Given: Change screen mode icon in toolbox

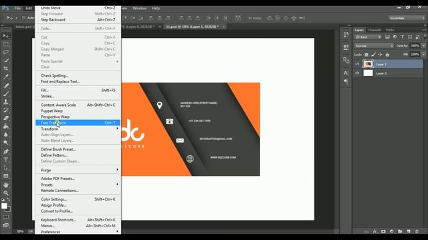Looking at the screenshot, I should [6, 225].
